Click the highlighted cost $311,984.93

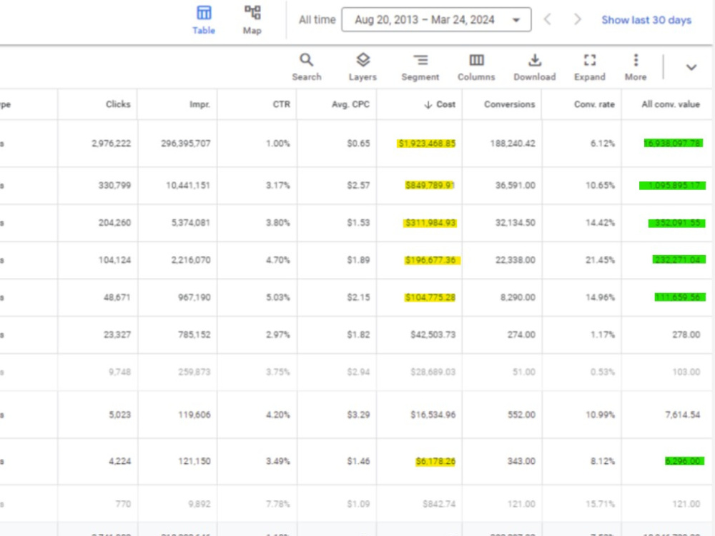tap(430, 223)
